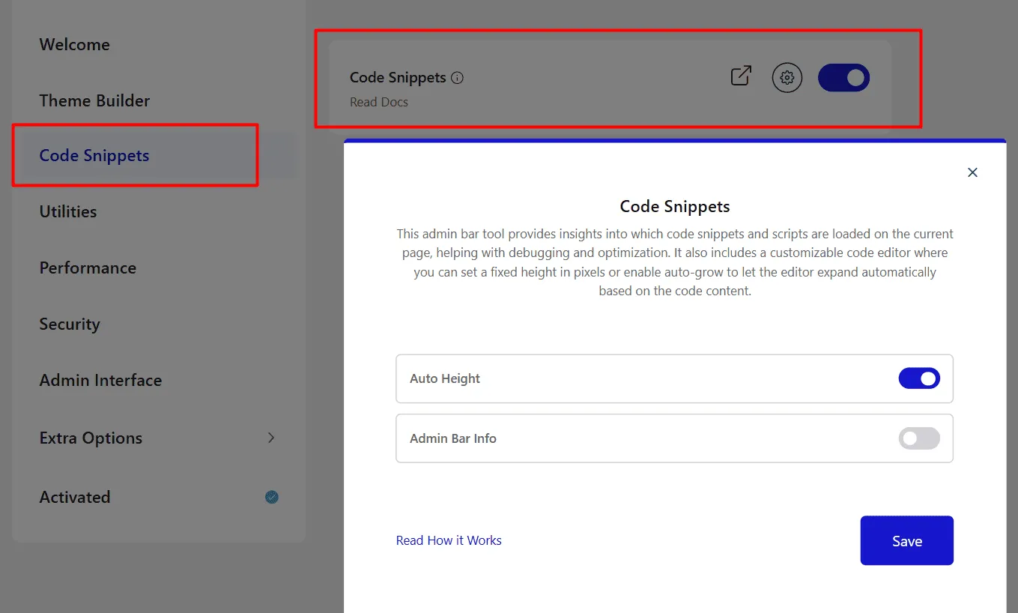This screenshot has width=1018, height=613.
Task: Disable the Code Snippets module toggle
Action: (843, 77)
